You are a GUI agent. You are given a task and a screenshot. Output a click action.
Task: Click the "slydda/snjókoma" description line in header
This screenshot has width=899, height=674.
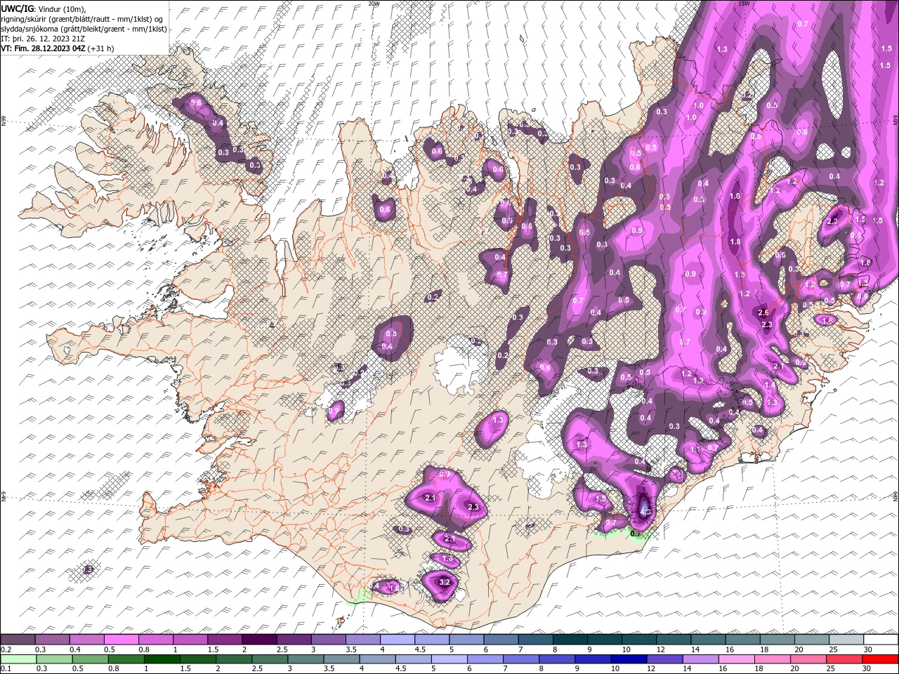pyautogui.click(x=84, y=29)
